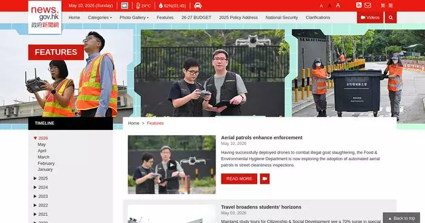
Task: Select the small font size A
Action: (321, 5)
